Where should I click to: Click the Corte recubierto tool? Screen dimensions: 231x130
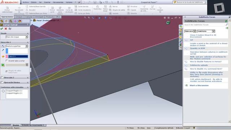pos(83,10)
